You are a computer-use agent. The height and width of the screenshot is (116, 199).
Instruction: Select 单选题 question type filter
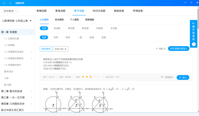tap(57, 28)
